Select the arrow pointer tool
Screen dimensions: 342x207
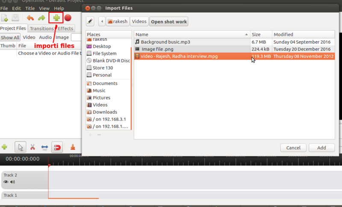point(21,147)
